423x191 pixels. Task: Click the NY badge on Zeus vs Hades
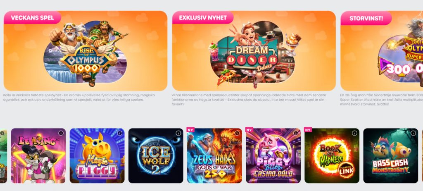click(190, 130)
